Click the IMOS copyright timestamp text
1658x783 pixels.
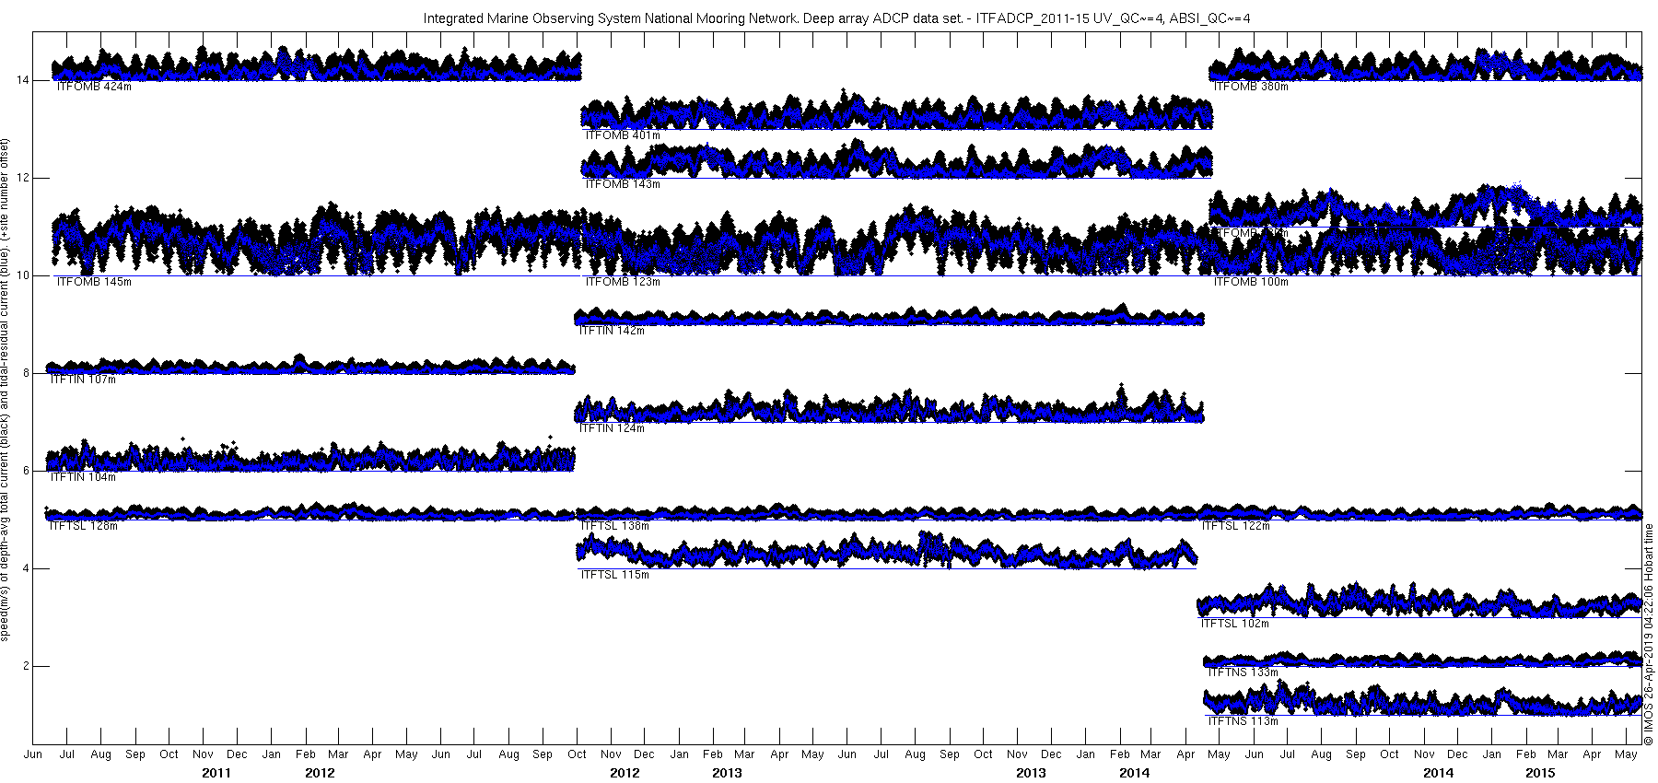point(1649,635)
